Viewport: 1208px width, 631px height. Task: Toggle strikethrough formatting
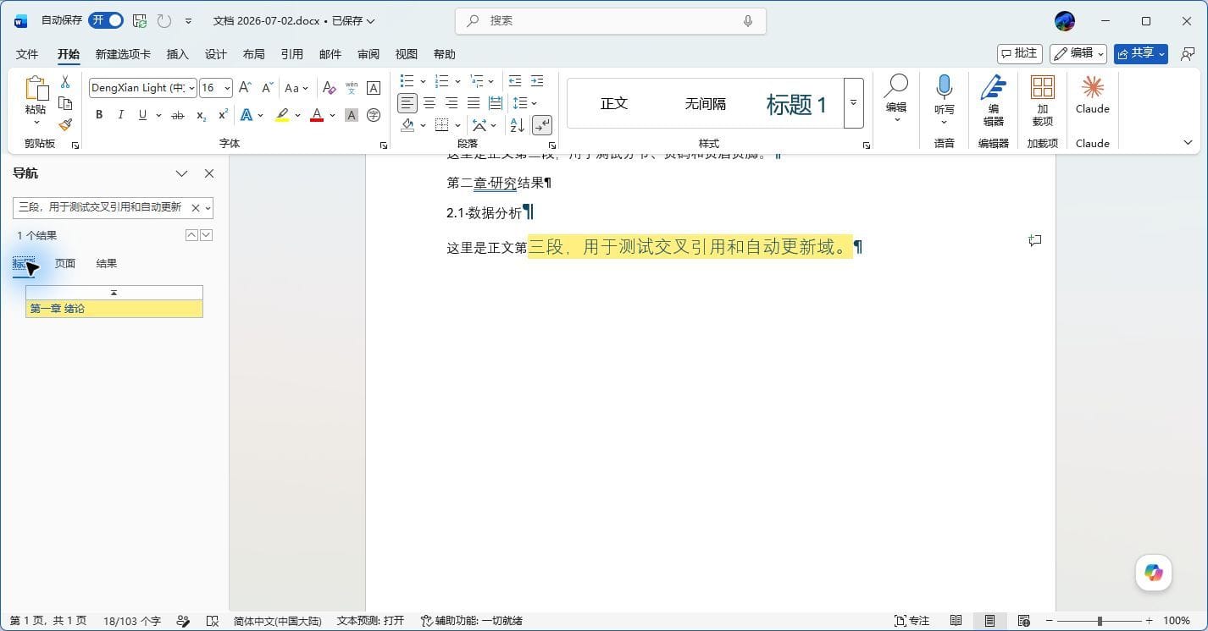pyautogui.click(x=178, y=115)
